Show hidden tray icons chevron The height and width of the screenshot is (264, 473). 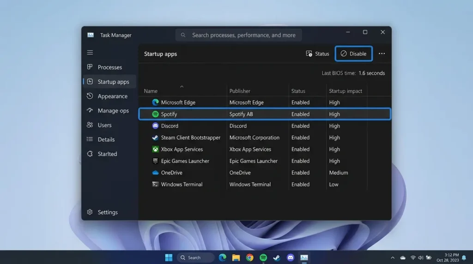[393, 258]
